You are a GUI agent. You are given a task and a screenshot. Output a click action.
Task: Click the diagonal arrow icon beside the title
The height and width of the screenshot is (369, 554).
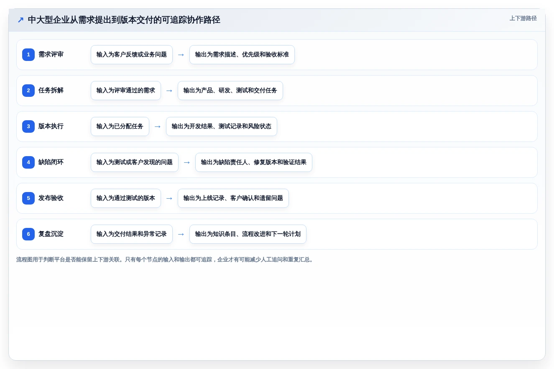pos(20,20)
